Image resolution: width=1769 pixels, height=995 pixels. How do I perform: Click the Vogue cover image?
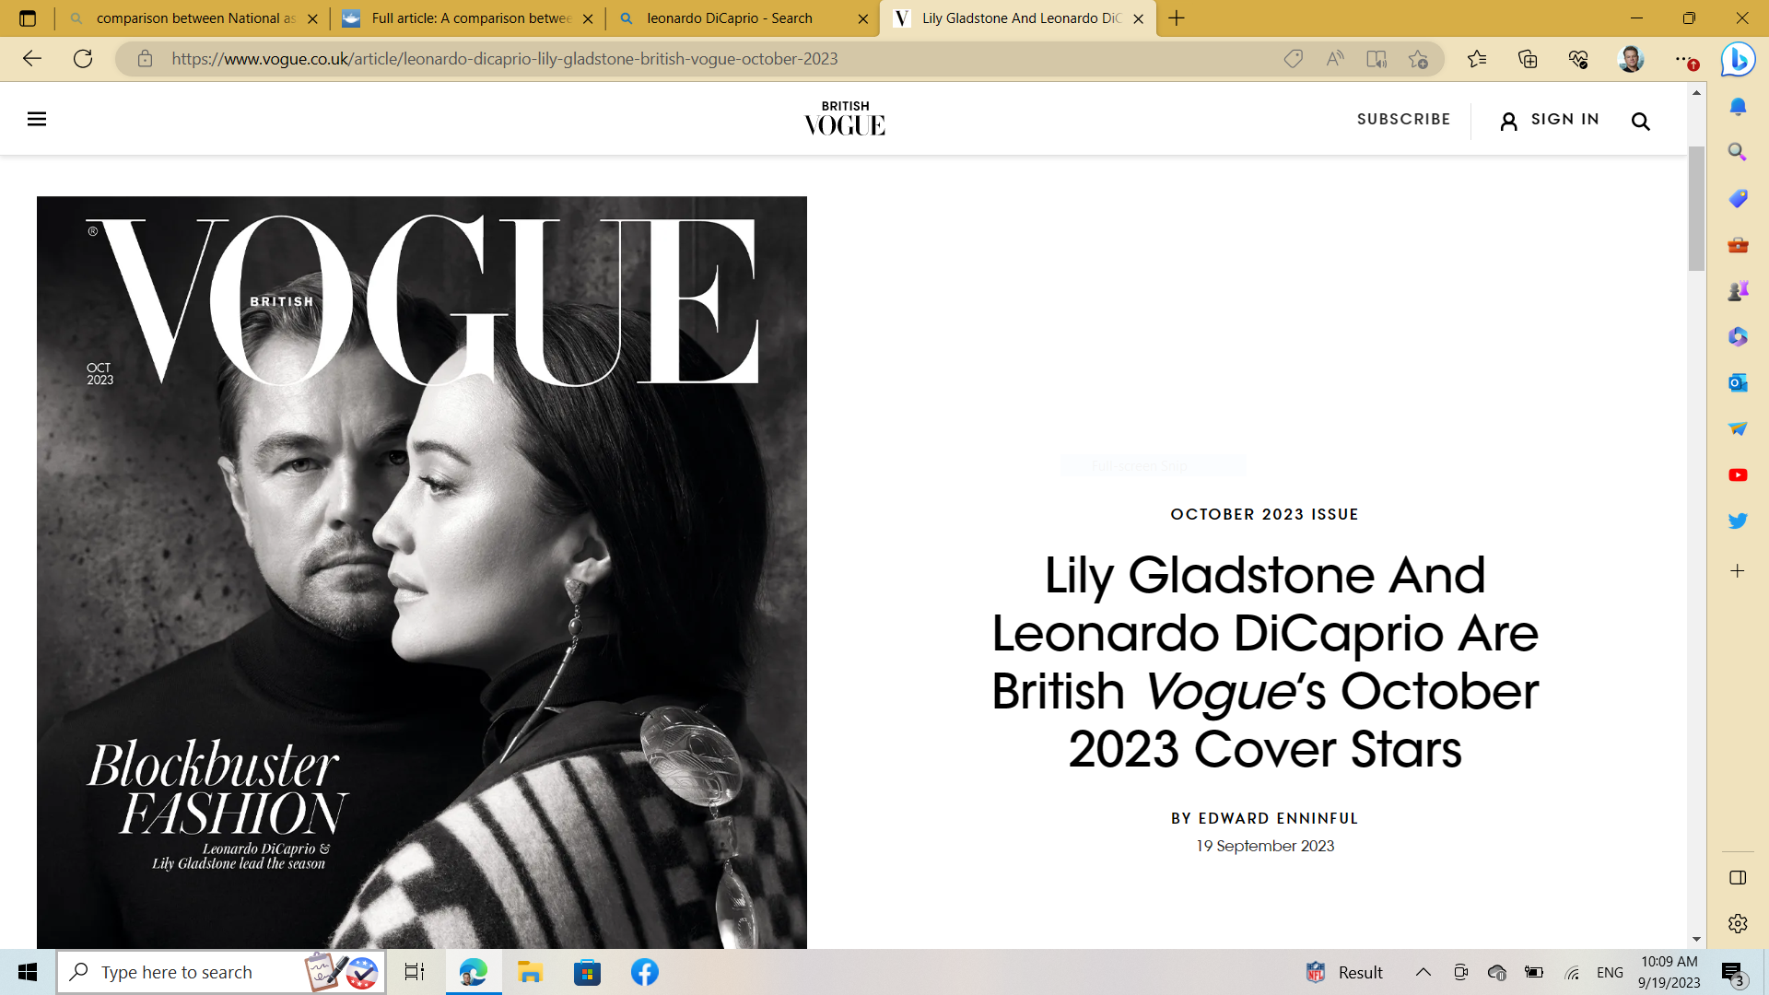point(422,572)
